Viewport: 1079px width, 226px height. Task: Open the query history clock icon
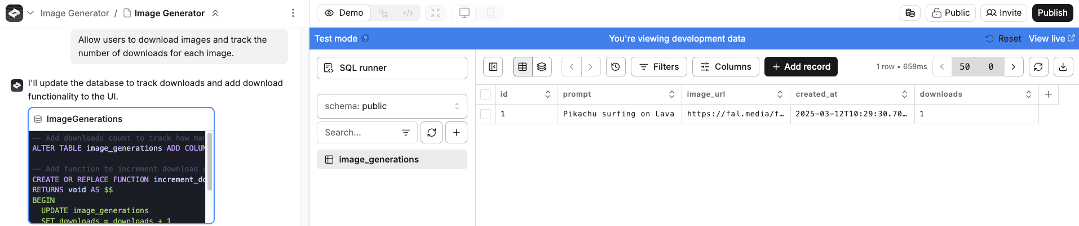pyautogui.click(x=616, y=67)
